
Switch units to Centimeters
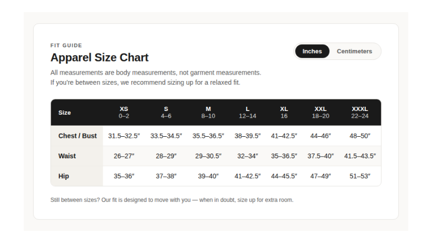point(355,52)
